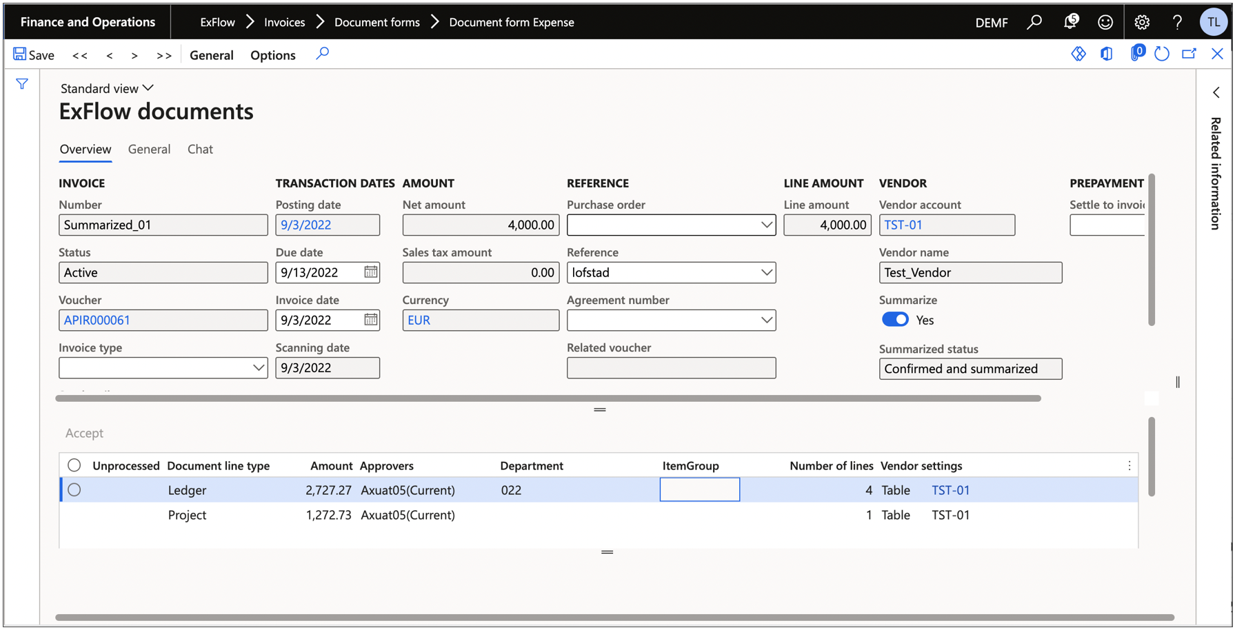Switch to the Chat tab
The image size is (1235, 630).
pos(200,149)
